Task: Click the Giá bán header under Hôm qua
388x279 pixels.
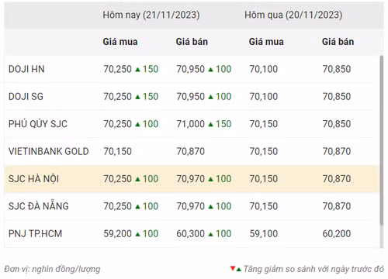Action: (x=338, y=42)
